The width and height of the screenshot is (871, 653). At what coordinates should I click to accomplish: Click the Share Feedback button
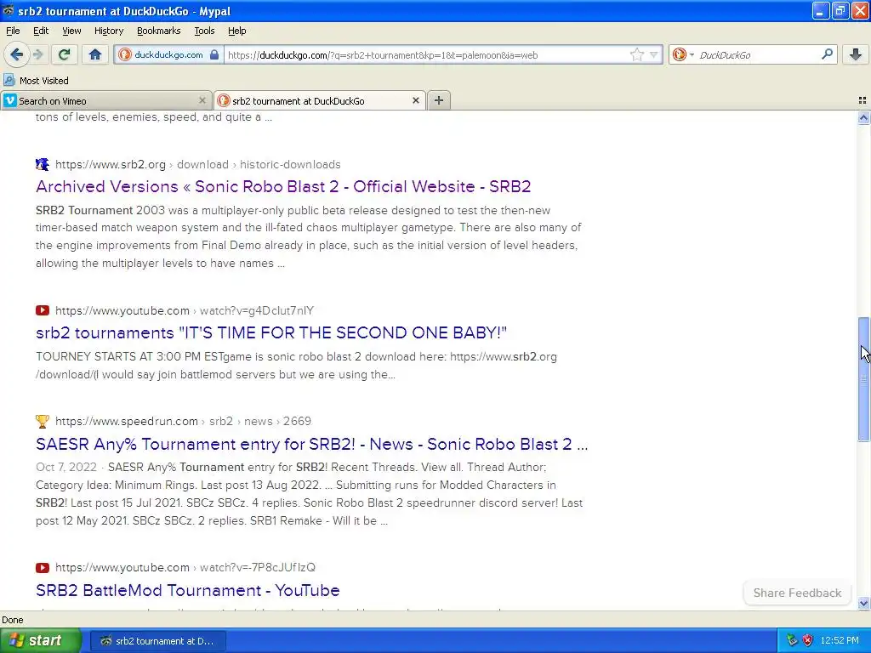797,593
